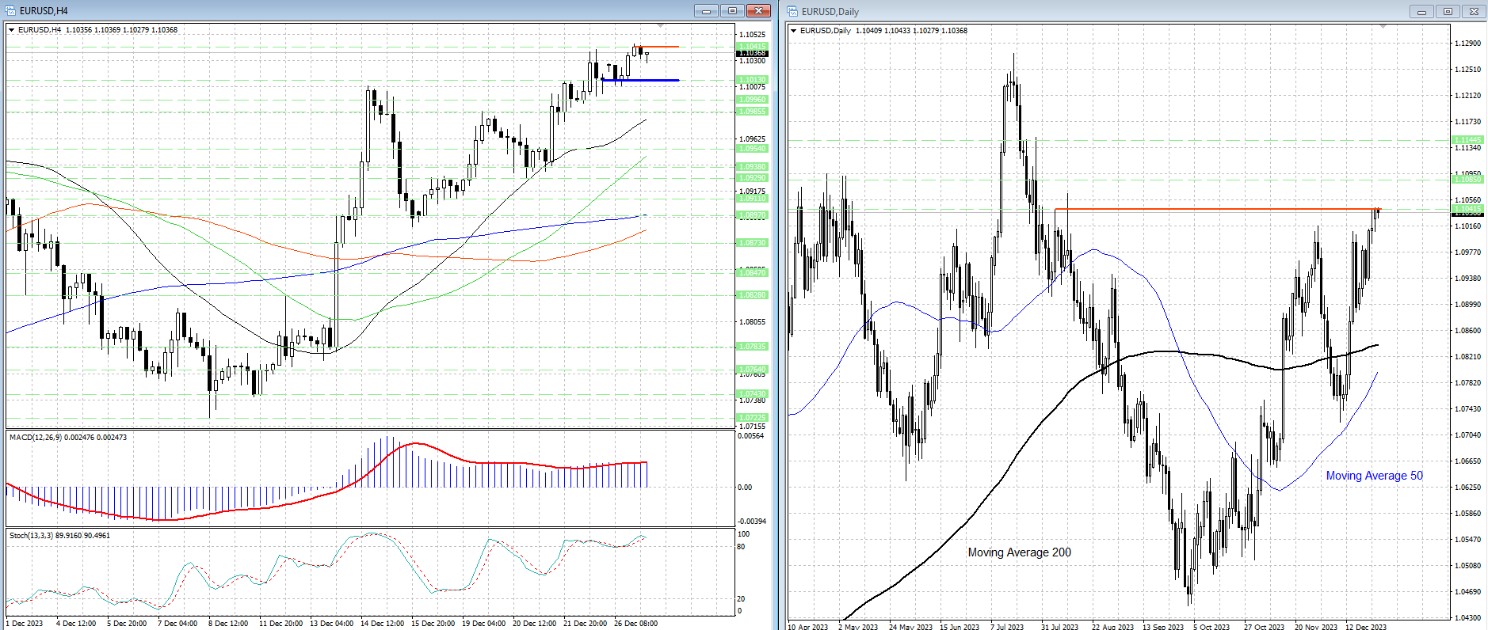
Task: Click the chart shift marker on Daily chart
Action: [x=1383, y=27]
